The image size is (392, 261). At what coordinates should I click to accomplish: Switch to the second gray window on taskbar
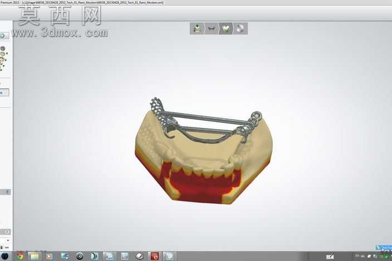coord(125,256)
